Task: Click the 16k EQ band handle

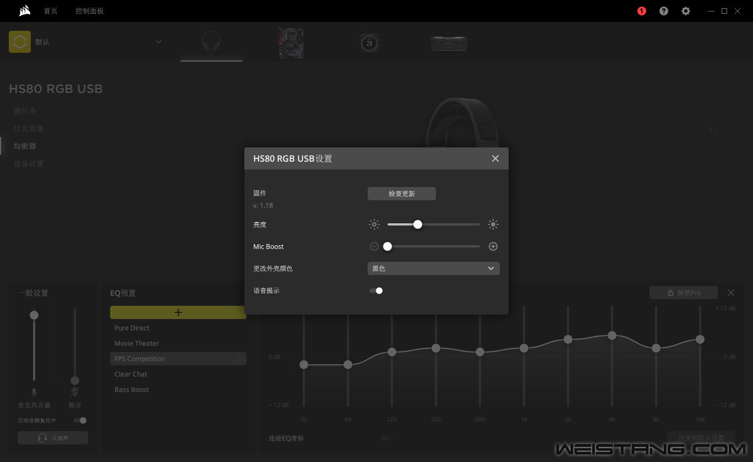Action: (700, 339)
